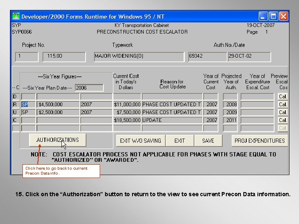The height and width of the screenshot is (224, 299).
Task: Click the Auth No. field 69342
Action: (x=208, y=57)
